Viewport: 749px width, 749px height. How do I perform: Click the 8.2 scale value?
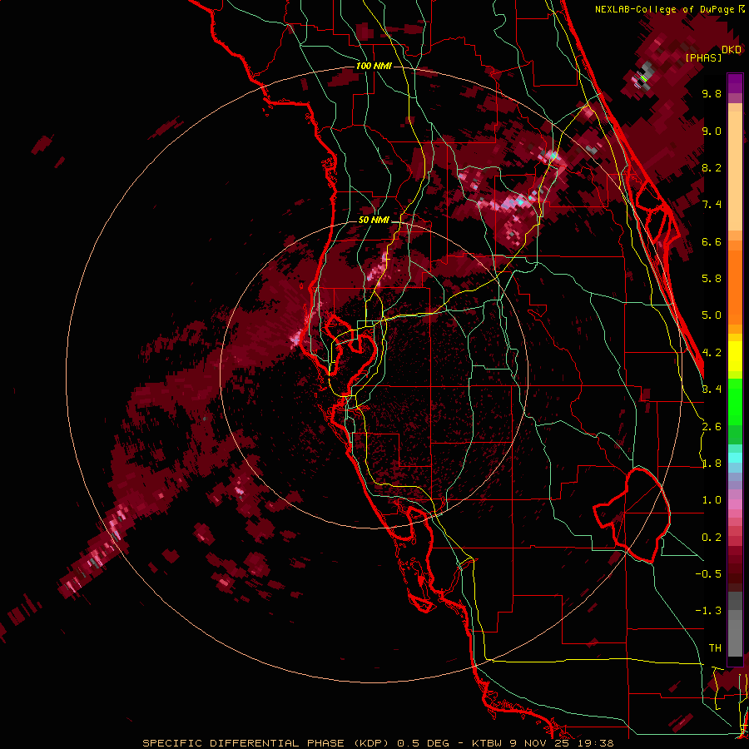(712, 167)
